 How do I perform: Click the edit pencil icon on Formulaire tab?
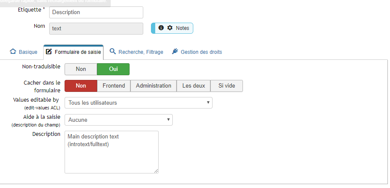(49, 52)
